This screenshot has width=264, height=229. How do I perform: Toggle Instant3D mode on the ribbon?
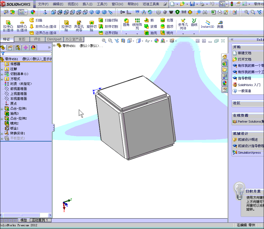click(207, 25)
